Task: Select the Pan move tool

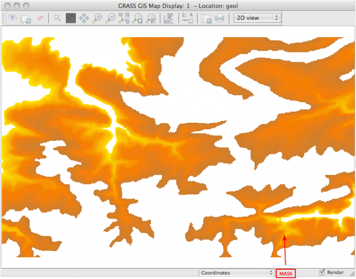Action: (x=84, y=18)
